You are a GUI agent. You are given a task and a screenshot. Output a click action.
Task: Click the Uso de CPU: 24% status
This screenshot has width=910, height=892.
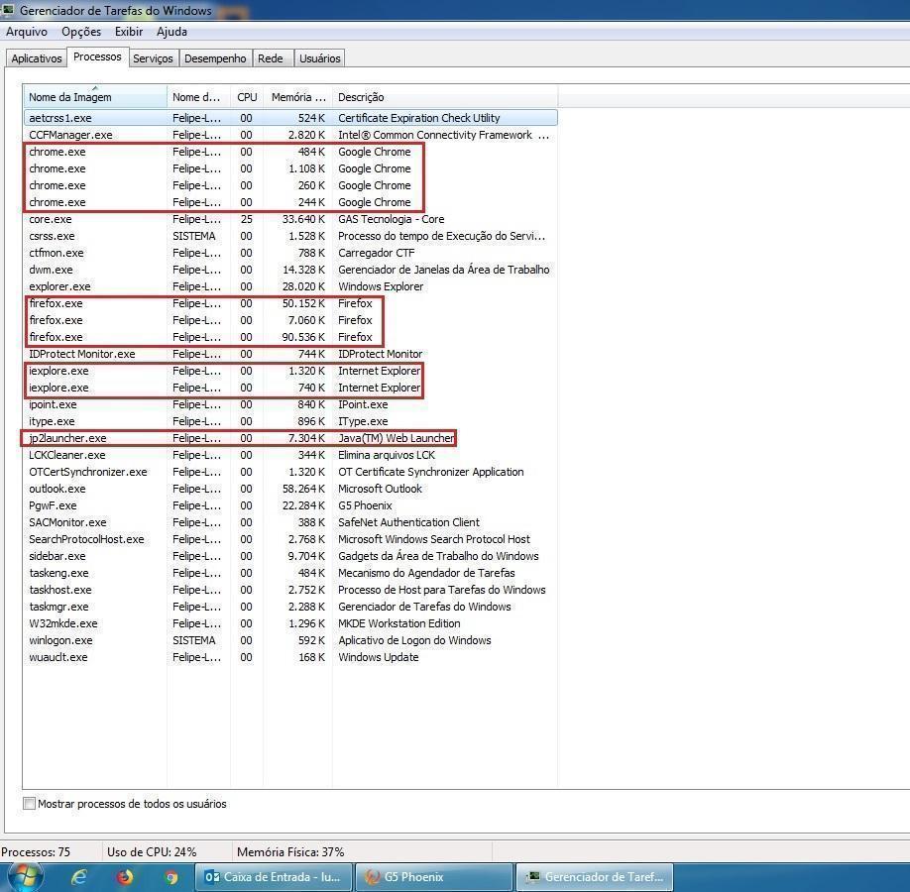click(x=152, y=851)
